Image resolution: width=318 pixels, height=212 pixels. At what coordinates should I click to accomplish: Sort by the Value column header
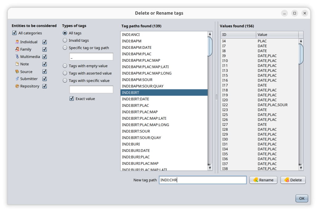point(277,35)
